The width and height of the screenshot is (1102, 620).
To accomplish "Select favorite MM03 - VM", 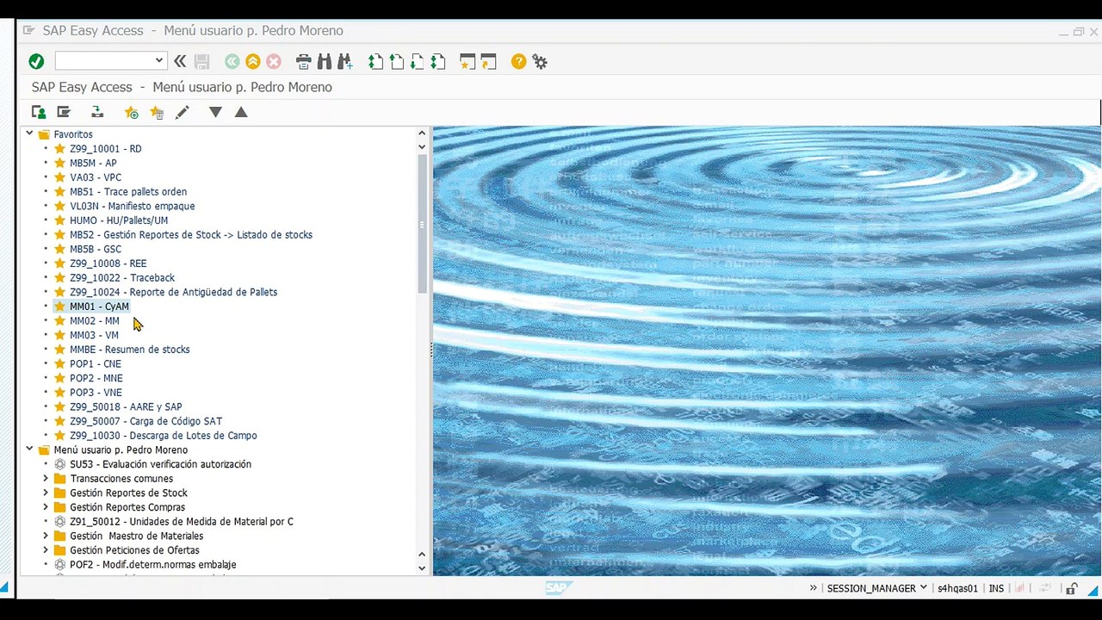I will click(x=95, y=335).
